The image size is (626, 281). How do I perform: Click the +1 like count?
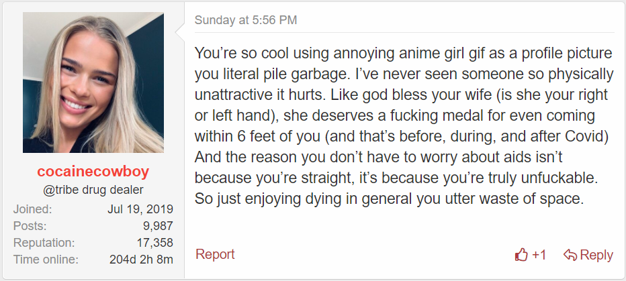coord(539,255)
